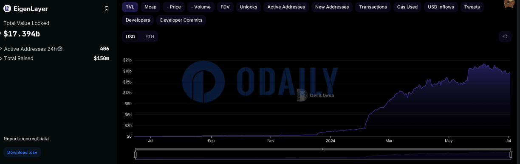The width and height of the screenshot is (520, 164).
Task: Toggle the FDV chart metric
Action: tap(225, 7)
